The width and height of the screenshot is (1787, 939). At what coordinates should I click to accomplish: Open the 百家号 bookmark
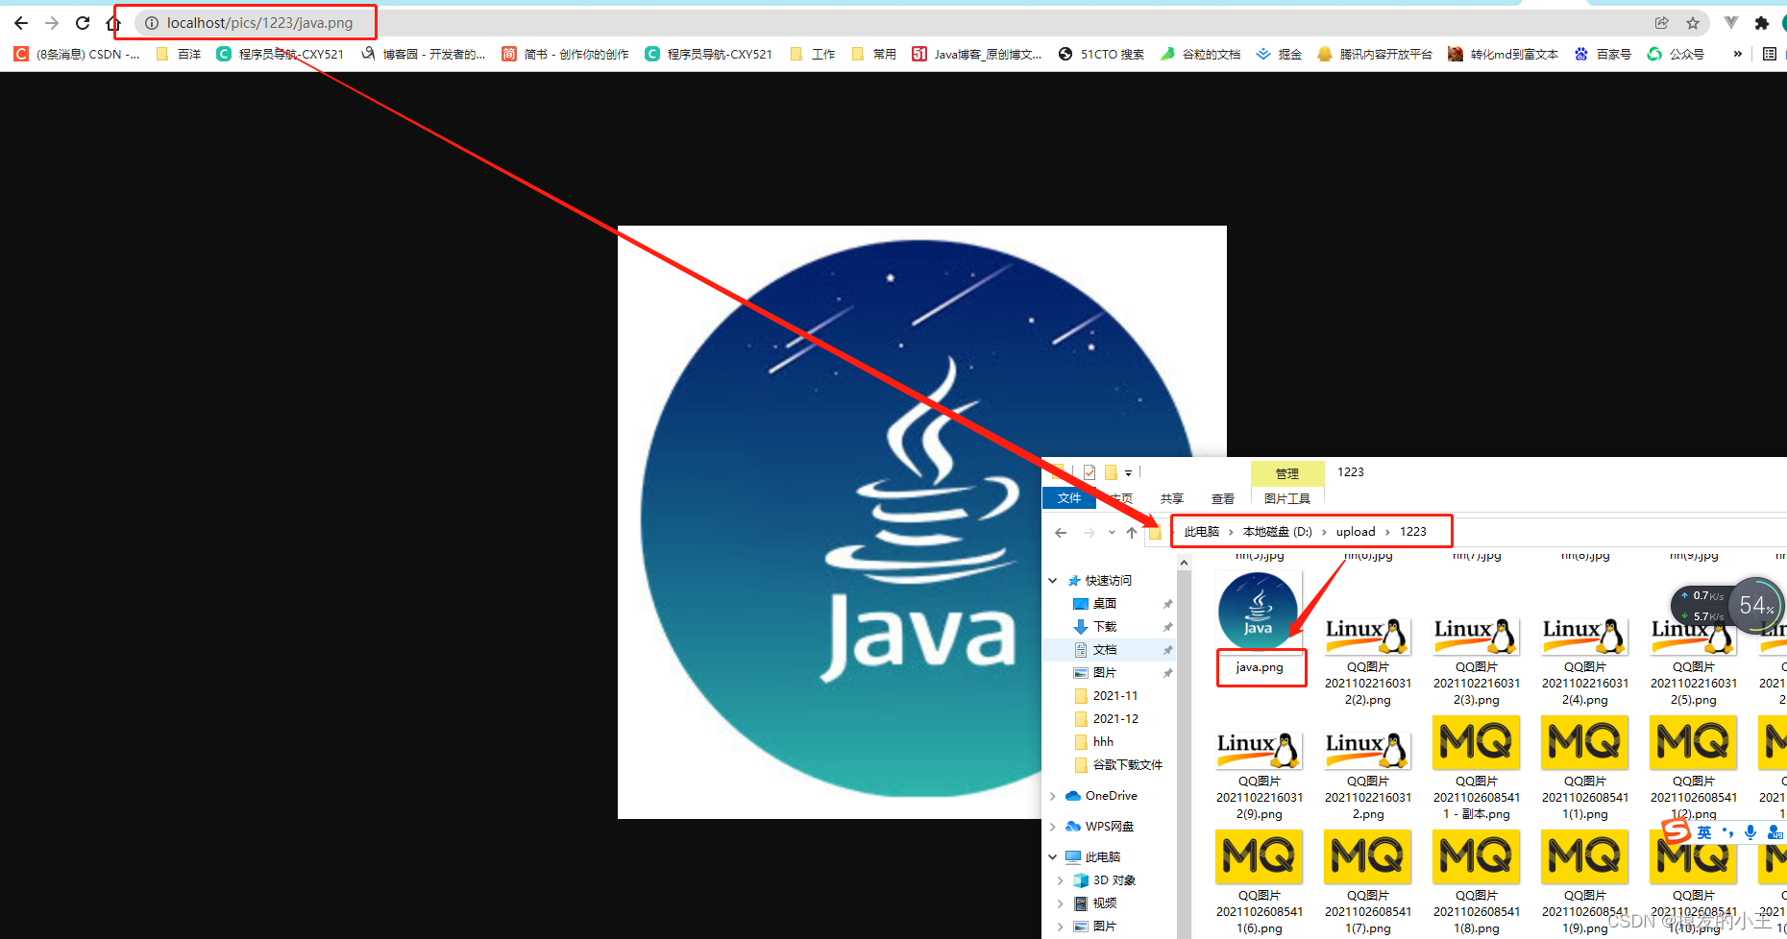coord(1603,54)
